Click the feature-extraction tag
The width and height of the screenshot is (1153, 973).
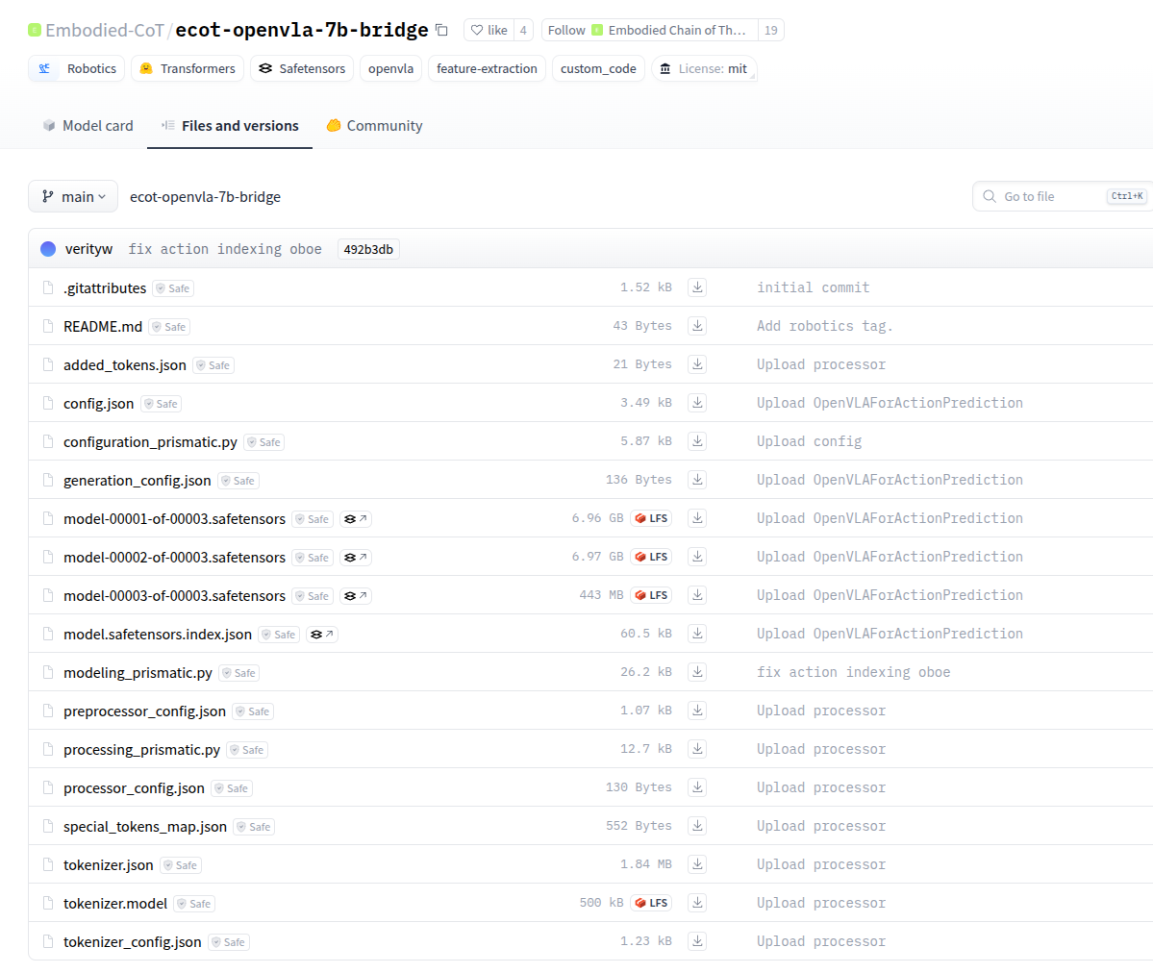coord(487,68)
